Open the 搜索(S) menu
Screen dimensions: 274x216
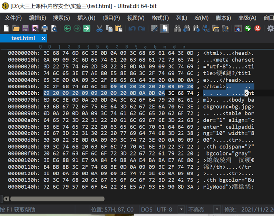[x=61, y=18]
